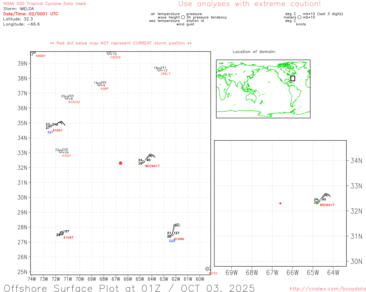This screenshot has height=292, width=366.
Task: Select station ID C6DD6
Action: [116, 58]
